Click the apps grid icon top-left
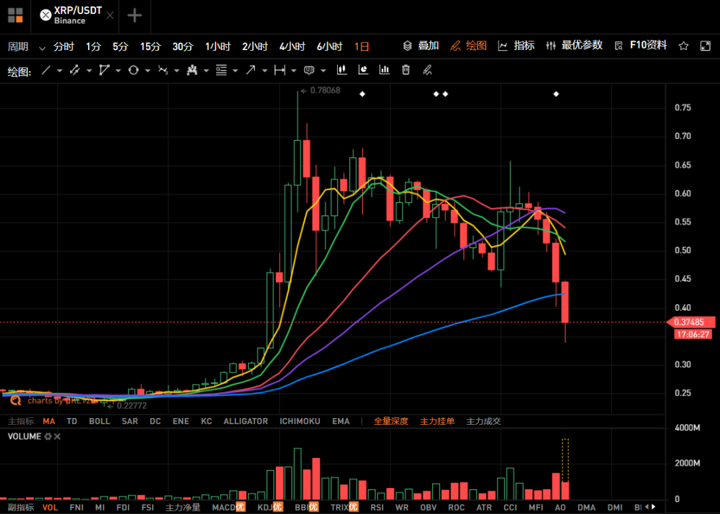Image resolution: width=720 pixels, height=514 pixels. tap(15, 15)
